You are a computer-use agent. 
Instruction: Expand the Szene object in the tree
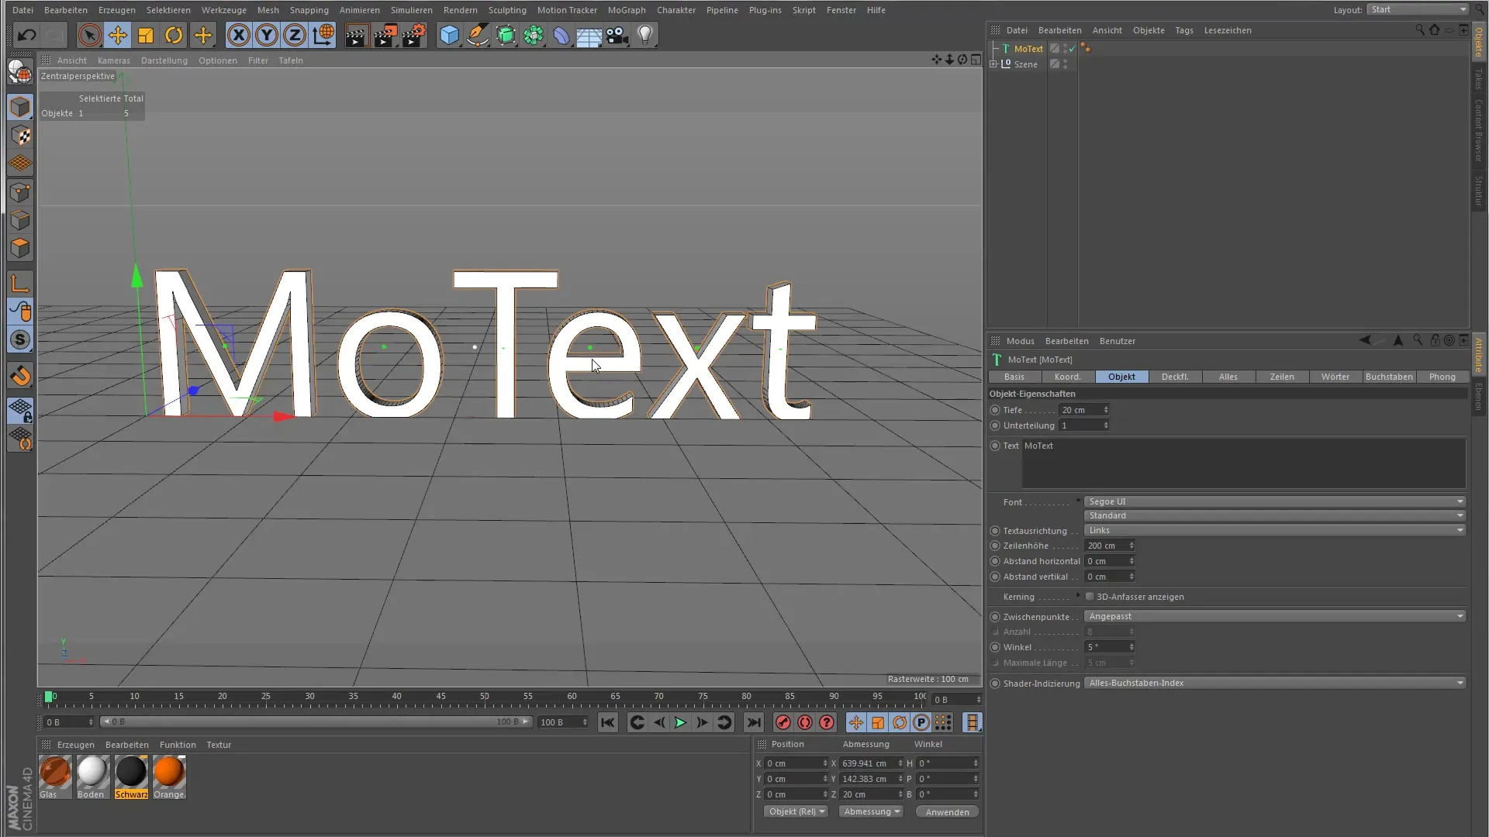pyautogui.click(x=993, y=64)
